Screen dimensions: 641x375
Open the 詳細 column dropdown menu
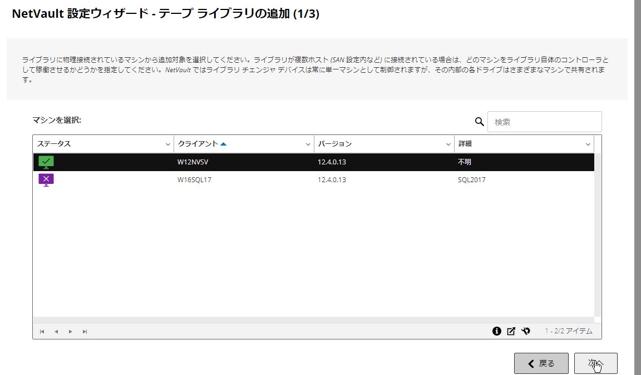(x=588, y=144)
